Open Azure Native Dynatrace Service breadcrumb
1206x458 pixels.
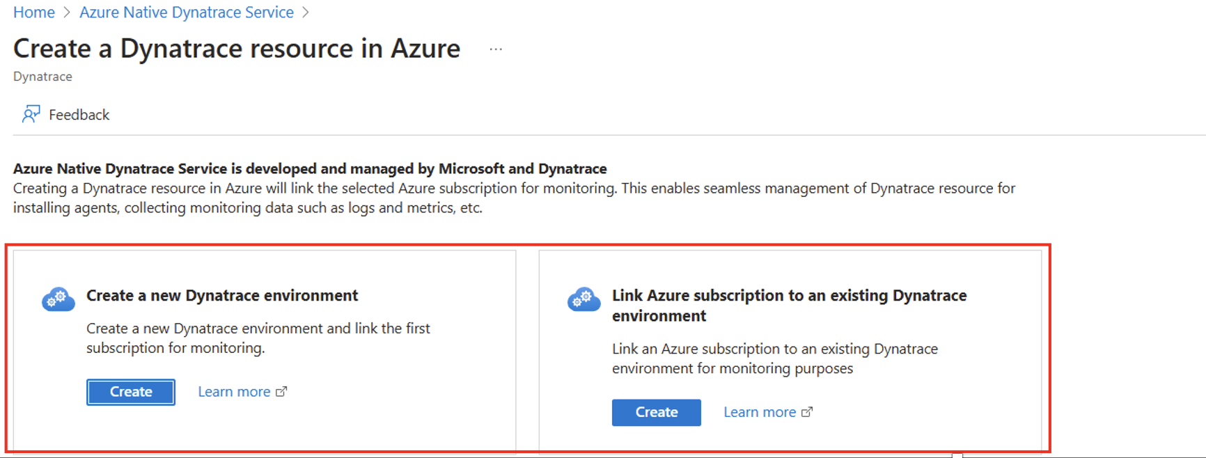(187, 13)
